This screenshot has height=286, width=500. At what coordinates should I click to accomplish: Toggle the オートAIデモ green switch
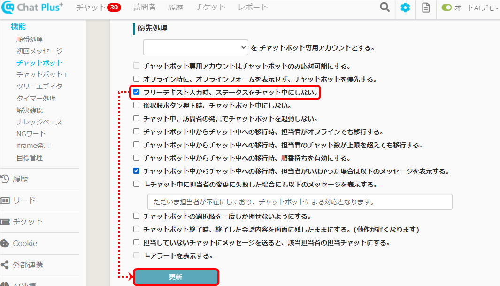tap(446, 8)
